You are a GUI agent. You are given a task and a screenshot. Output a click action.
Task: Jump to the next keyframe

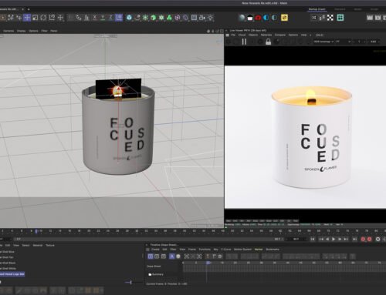point(346,239)
